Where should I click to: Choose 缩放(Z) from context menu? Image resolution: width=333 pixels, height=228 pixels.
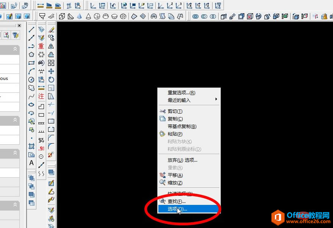pyautogui.click(x=189, y=183)
